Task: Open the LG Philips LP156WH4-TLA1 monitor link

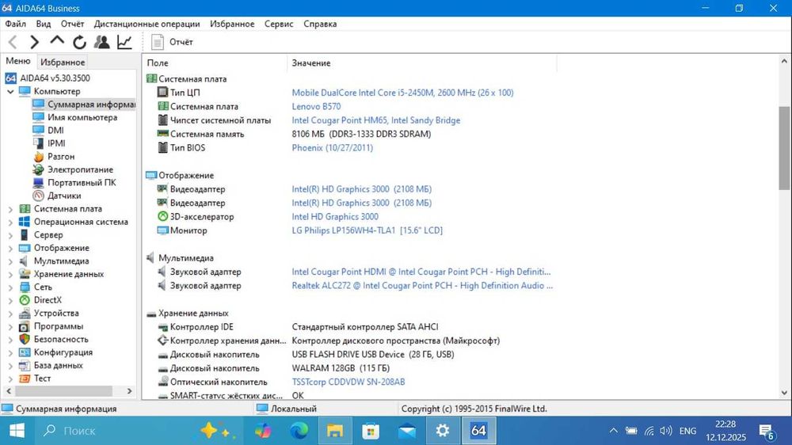Action: pyautogui.click(x=367, y=230)
